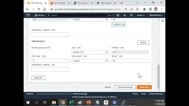Click the browser home icon

45,9
